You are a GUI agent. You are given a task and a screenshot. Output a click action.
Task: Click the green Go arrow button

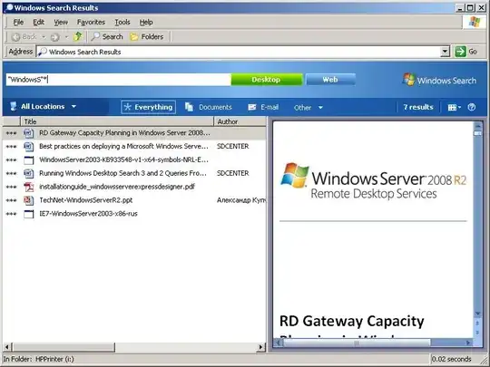click(x=460, y=52)
